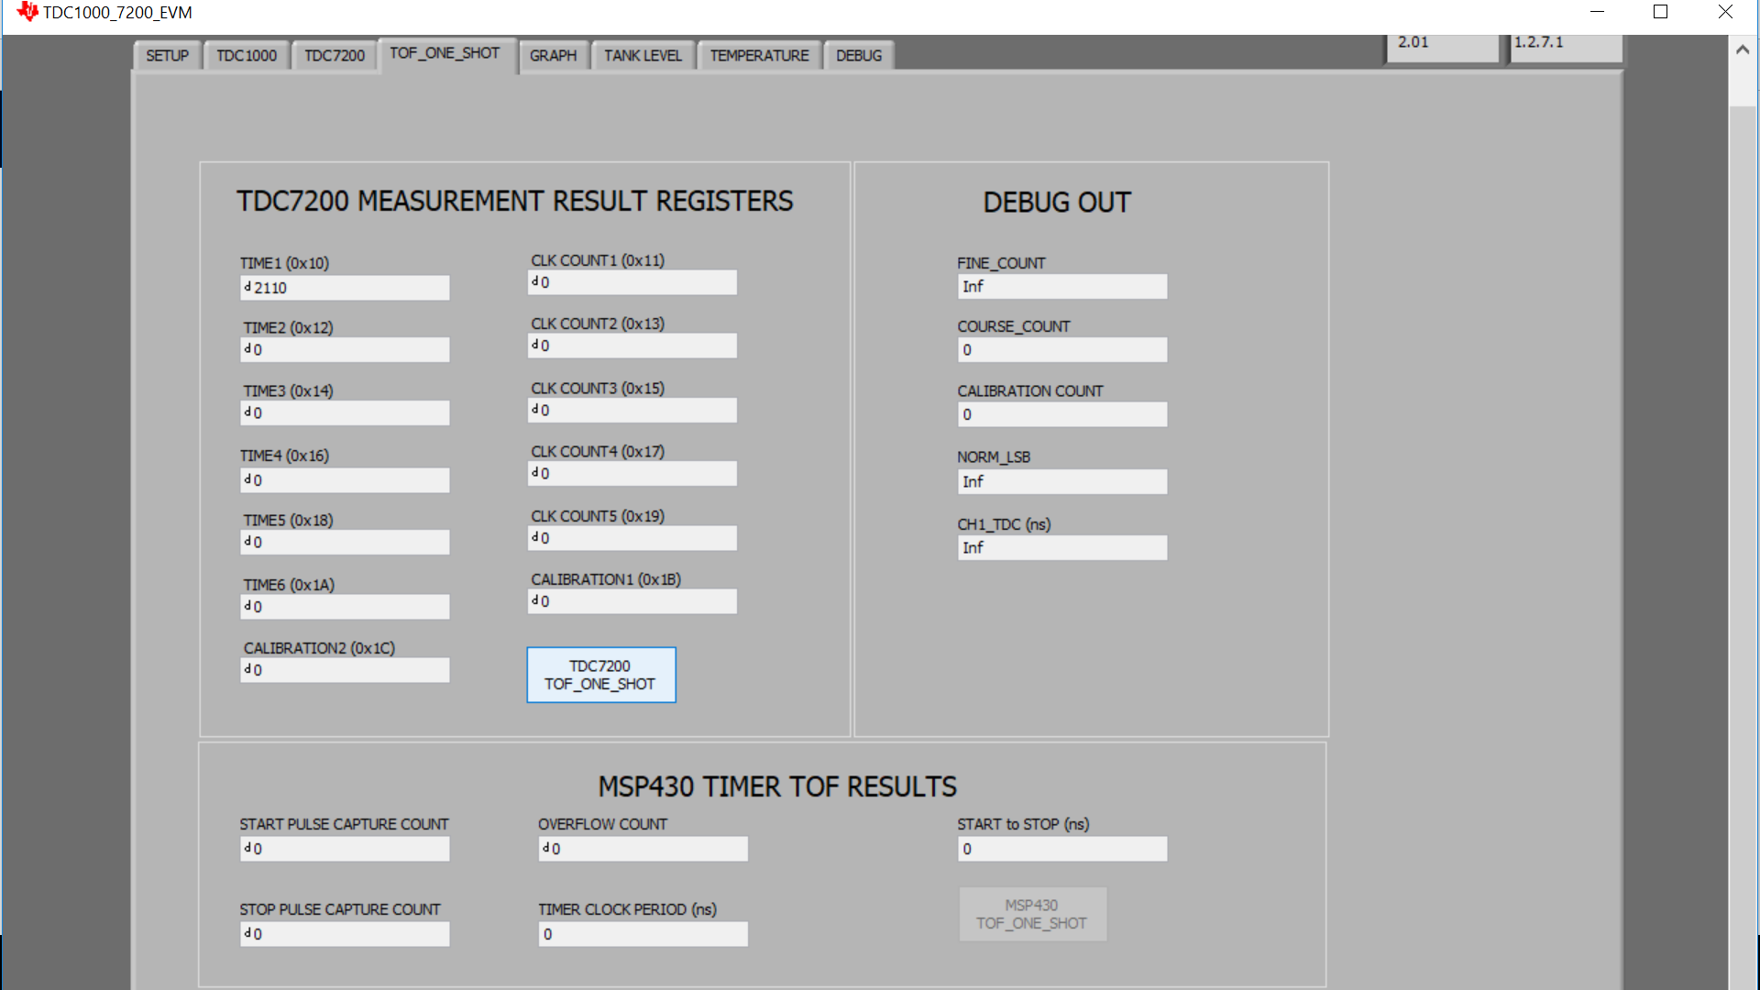Click the radix indicator on START PULSE CAPTURE COUNT

[x=247, y=848]
